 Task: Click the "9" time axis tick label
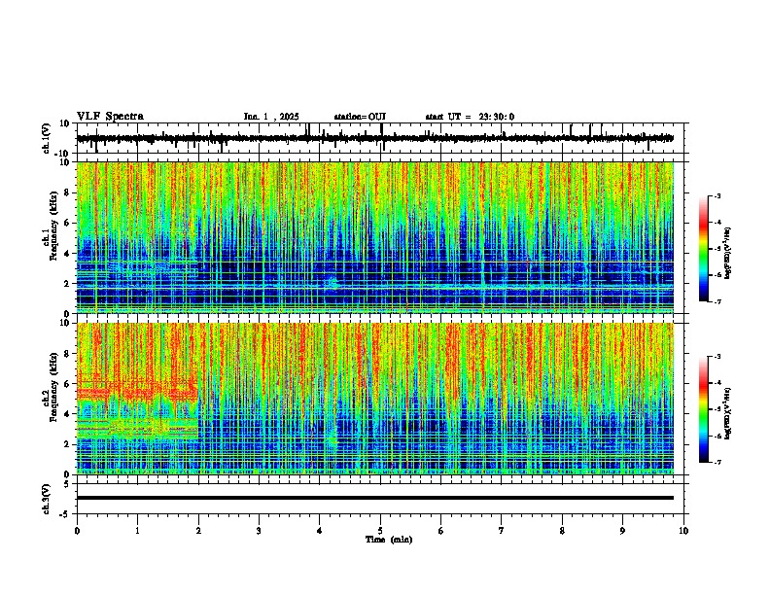point(622,531)
